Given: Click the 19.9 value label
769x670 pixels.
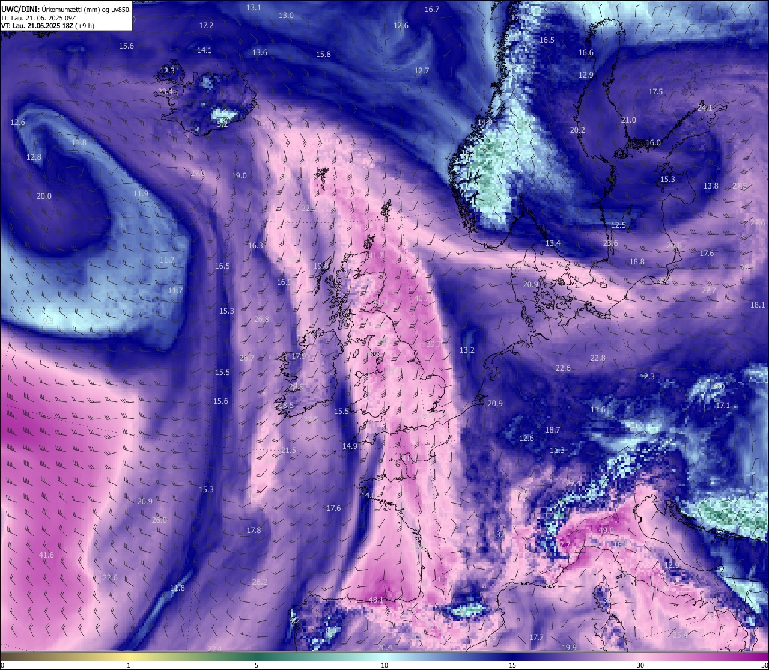Looking at the screenshot, I should (569, 648).
